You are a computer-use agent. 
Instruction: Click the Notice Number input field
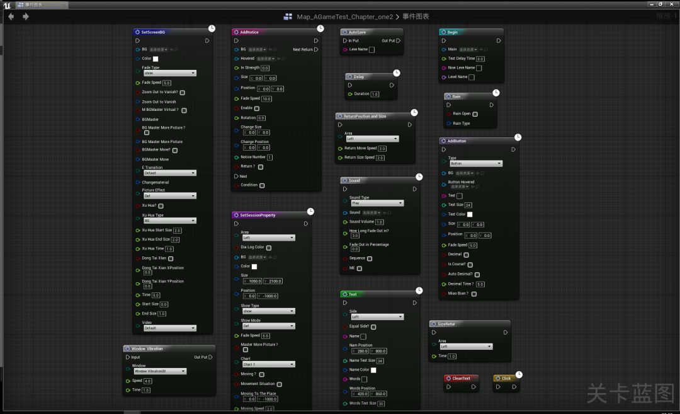[x=269, y=158]
